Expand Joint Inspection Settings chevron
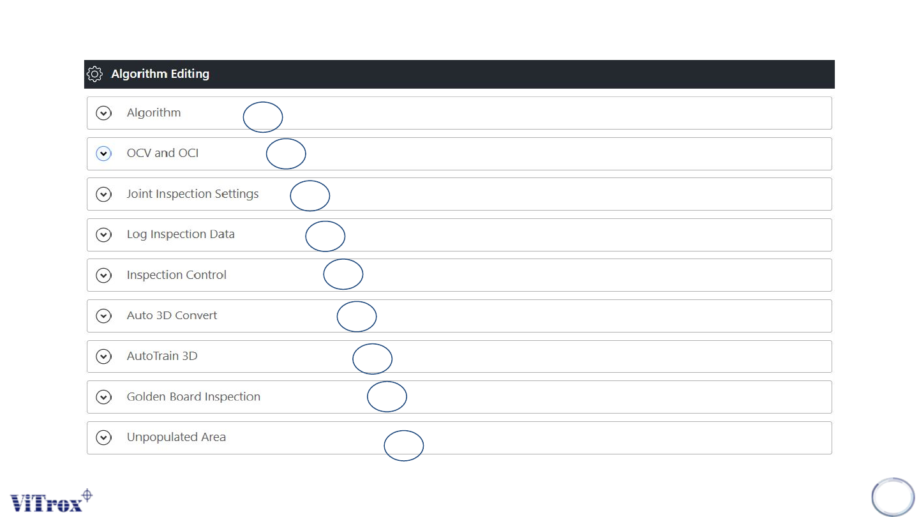919x517 pixels. click(103, 194)
